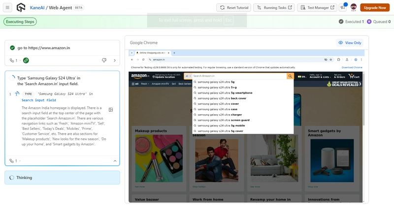Toggle the View Only mode button
Screen dimensions: 394x221
click(350, 43)
